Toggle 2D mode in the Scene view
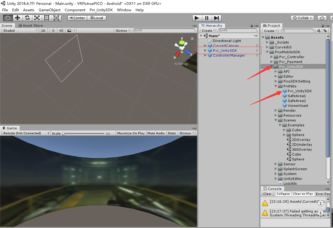Viewport: 333px width, 228px height. [43, 30]
